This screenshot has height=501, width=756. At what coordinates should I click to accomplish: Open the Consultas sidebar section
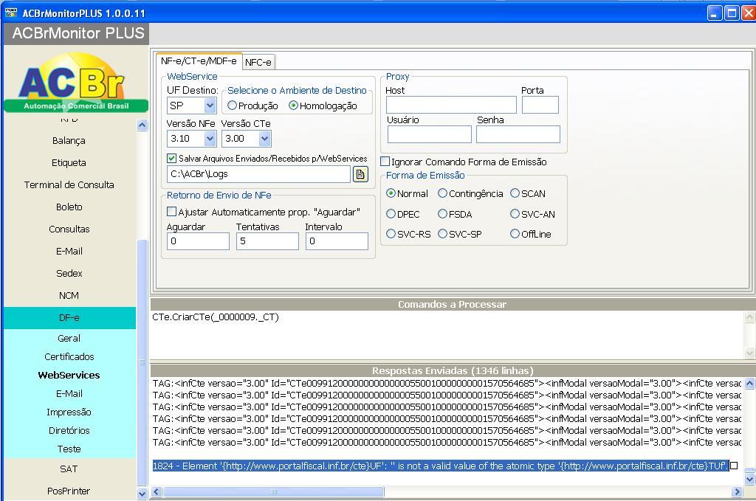tap(69, 229)
